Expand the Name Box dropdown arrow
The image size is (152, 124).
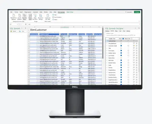point(17,24)
